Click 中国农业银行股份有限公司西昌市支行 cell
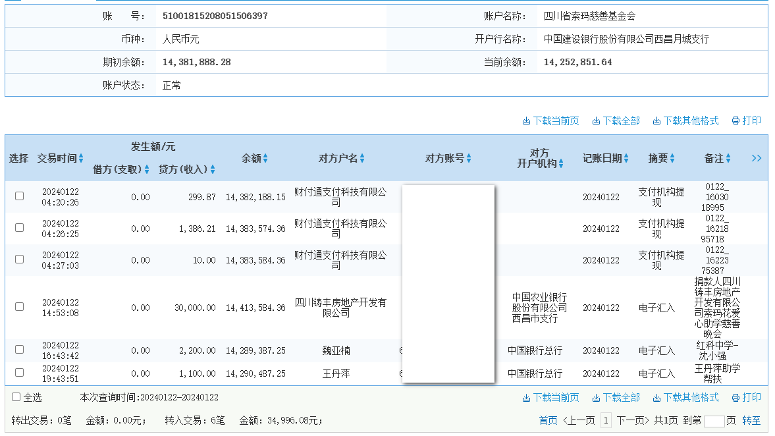Image resolution: width=775 pixels, height=436 pixels. click(x=539, y=308)
